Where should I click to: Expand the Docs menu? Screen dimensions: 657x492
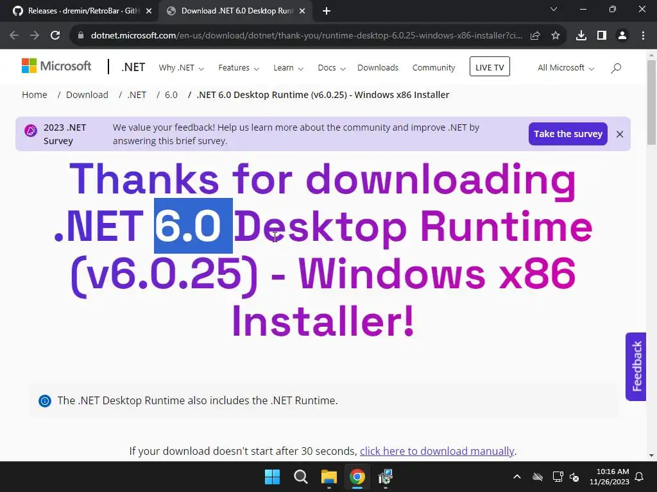click(x=332, y=68)
